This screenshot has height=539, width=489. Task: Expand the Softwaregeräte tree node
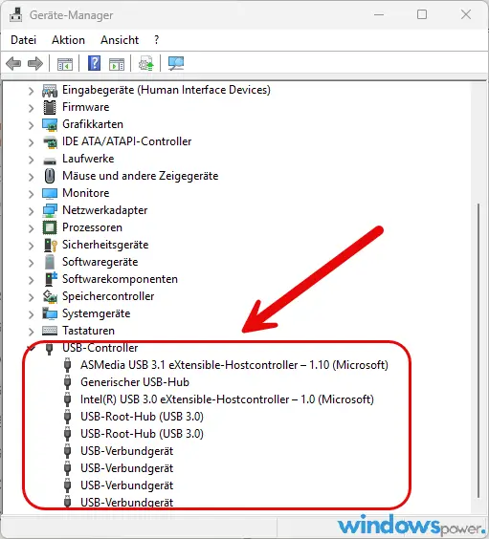click(31, 263)
